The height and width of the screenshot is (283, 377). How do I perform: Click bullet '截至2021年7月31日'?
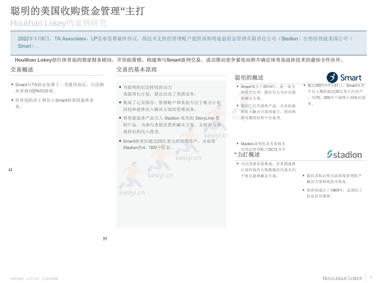click(335, 94)
